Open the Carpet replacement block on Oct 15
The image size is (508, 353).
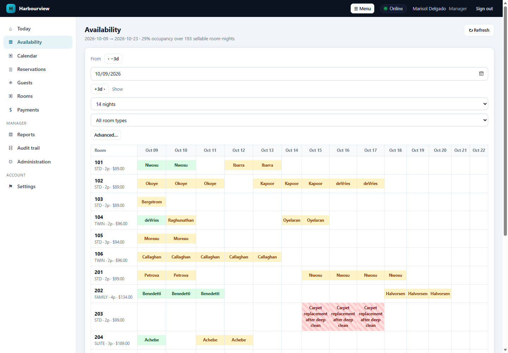[315, 317]
